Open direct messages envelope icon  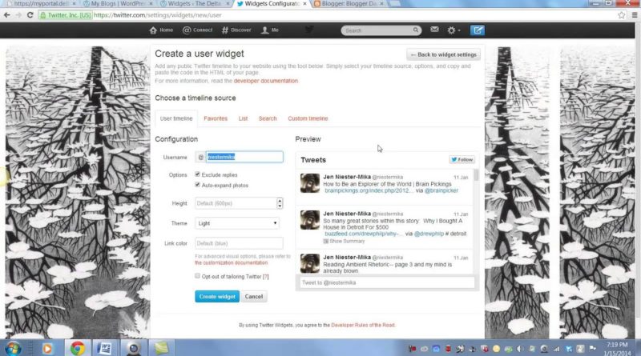tap(434, 30)
